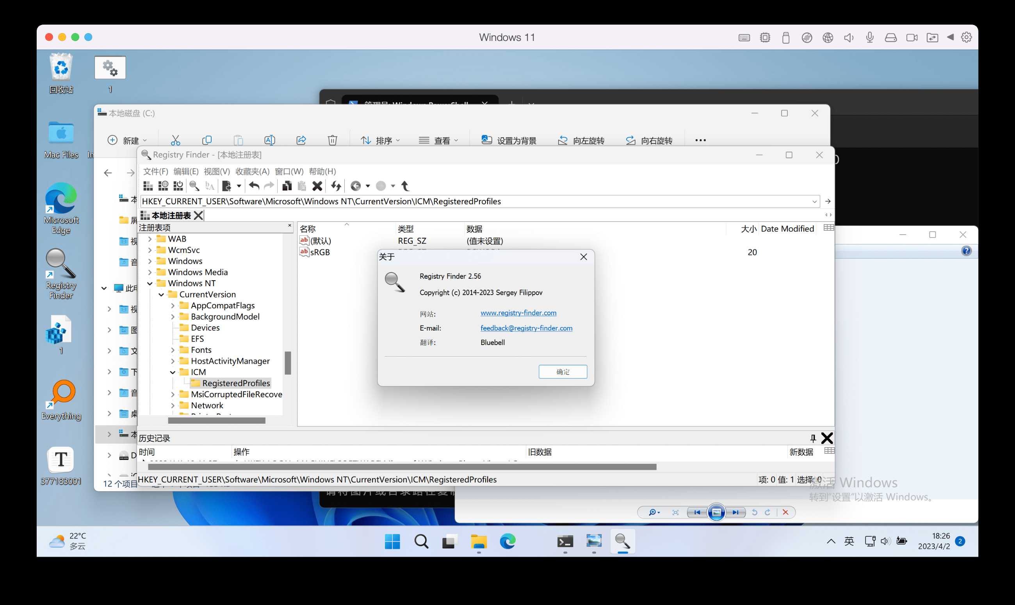
Task: Collapse the ICM tree node
Action: (x=173, y=372)
